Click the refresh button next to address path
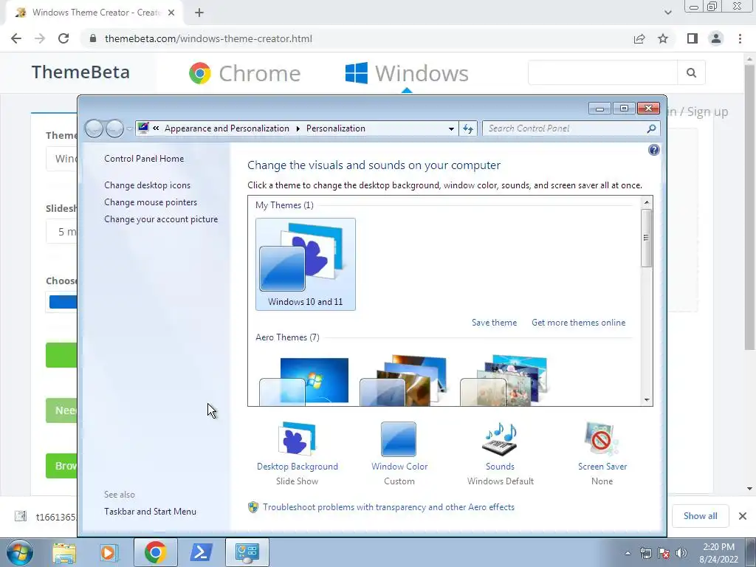This screenshot has height=567, width=756. (x=467, y=128)
